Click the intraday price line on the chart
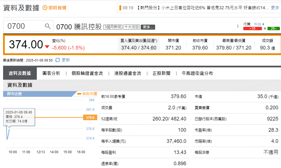This screenshot has width=281, height=168. click(8, 133)
